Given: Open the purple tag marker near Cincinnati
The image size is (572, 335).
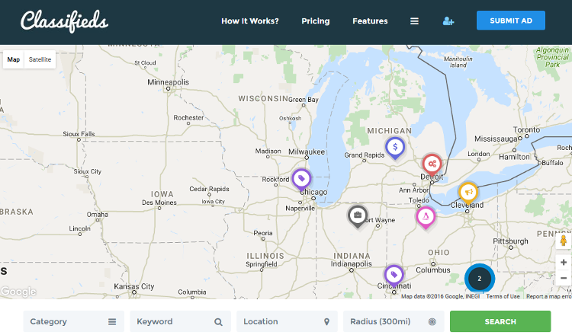Looking at the screenshot, I should pyautogui.click(x=393, y=274).
